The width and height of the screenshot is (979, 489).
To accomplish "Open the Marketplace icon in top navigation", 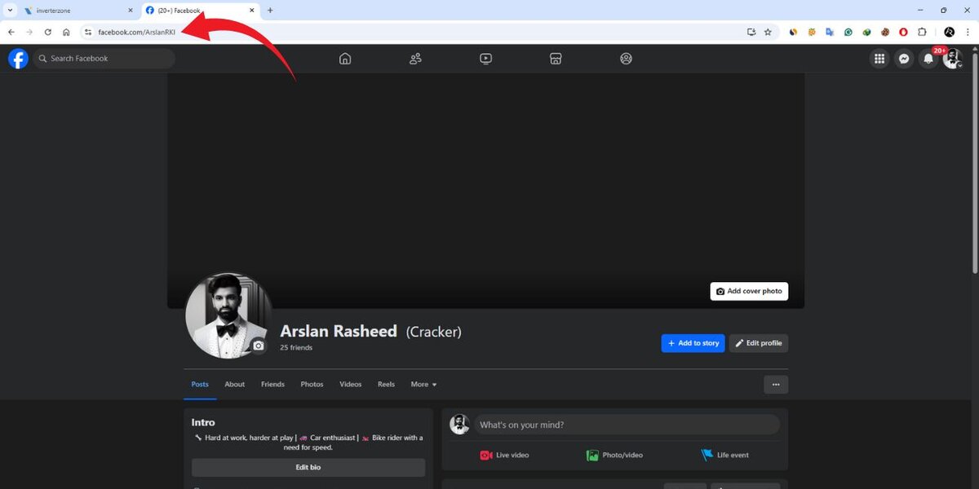I will 556,59.
